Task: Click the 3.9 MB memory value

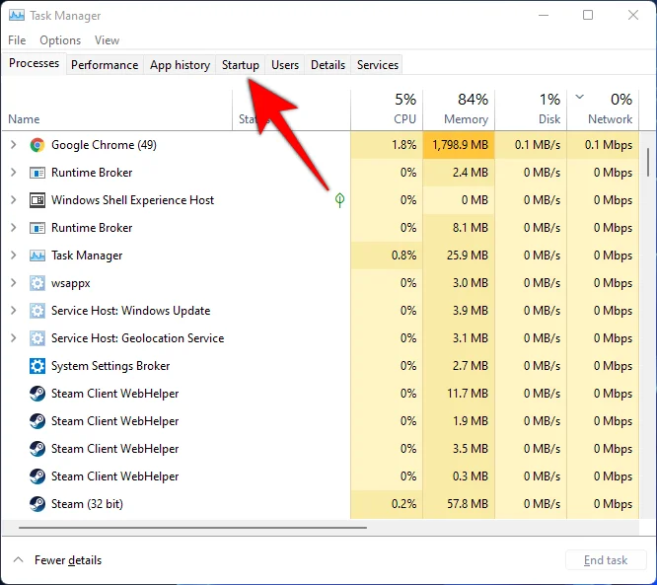Action: click(471, 311)
